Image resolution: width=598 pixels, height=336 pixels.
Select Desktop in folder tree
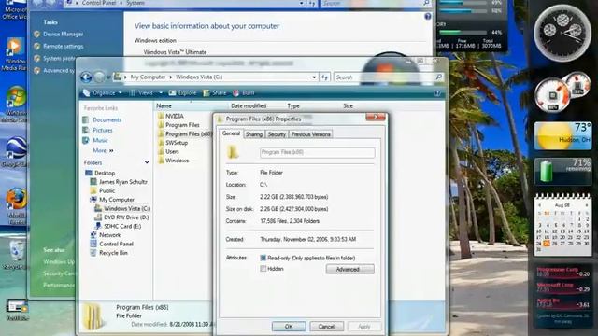pos(100,173)
